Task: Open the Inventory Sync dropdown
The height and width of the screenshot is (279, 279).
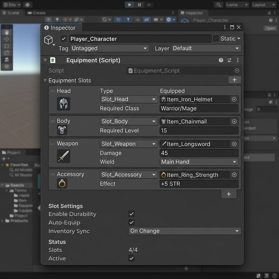Action: pos(184,231)
